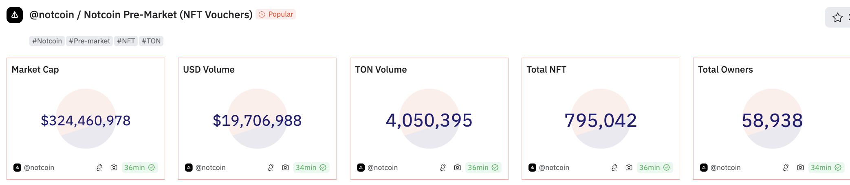Viewport: 850px width, 185px height.
Task: Click the Popular badge
Action: (x=276, y=15)
